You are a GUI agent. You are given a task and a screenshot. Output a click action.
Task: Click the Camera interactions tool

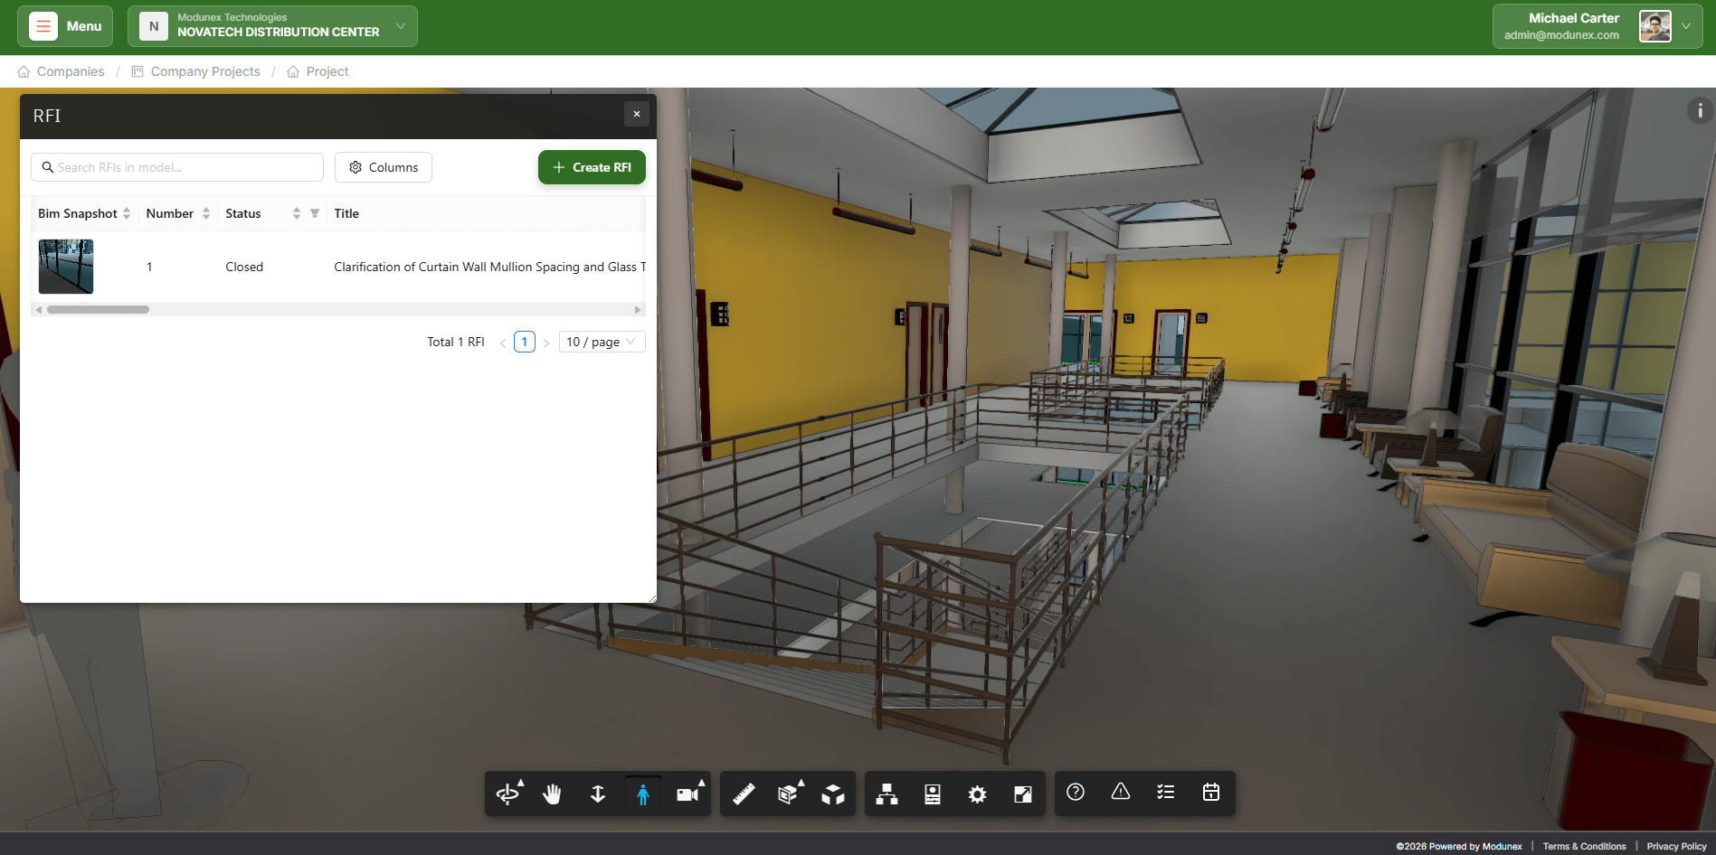[687, 794]
